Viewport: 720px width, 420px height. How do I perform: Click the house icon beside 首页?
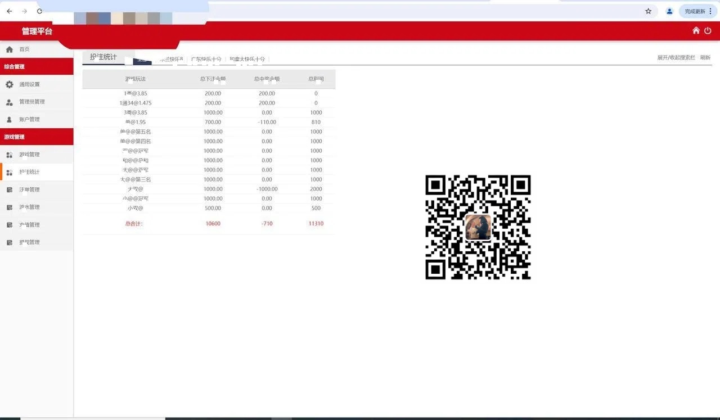pos(9,49)
